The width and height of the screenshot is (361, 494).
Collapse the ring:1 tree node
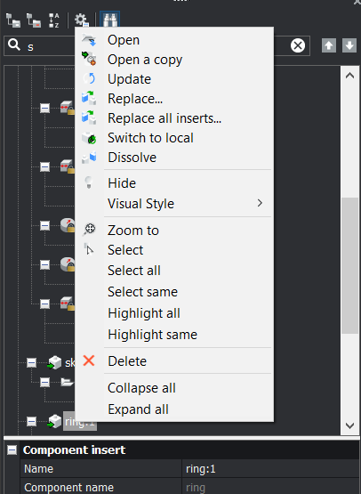click(31, 421)
